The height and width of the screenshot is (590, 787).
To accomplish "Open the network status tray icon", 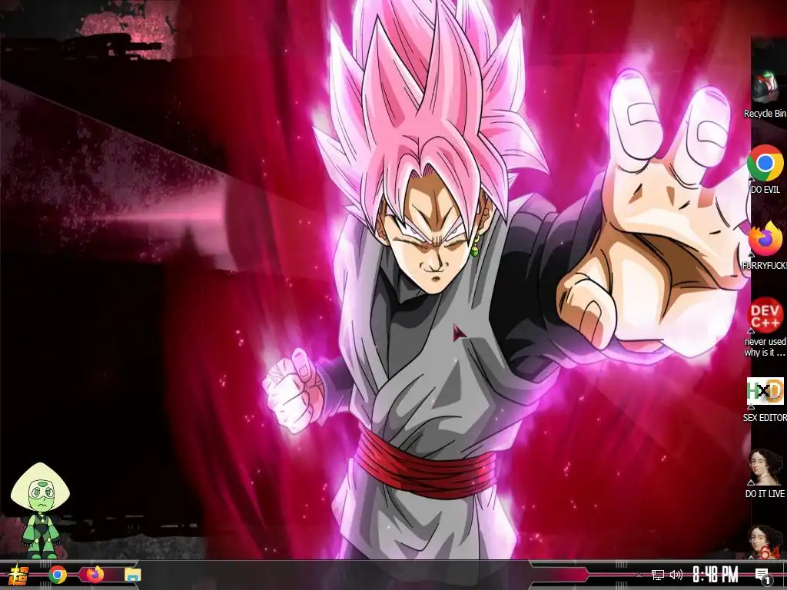I will point(658,575).
